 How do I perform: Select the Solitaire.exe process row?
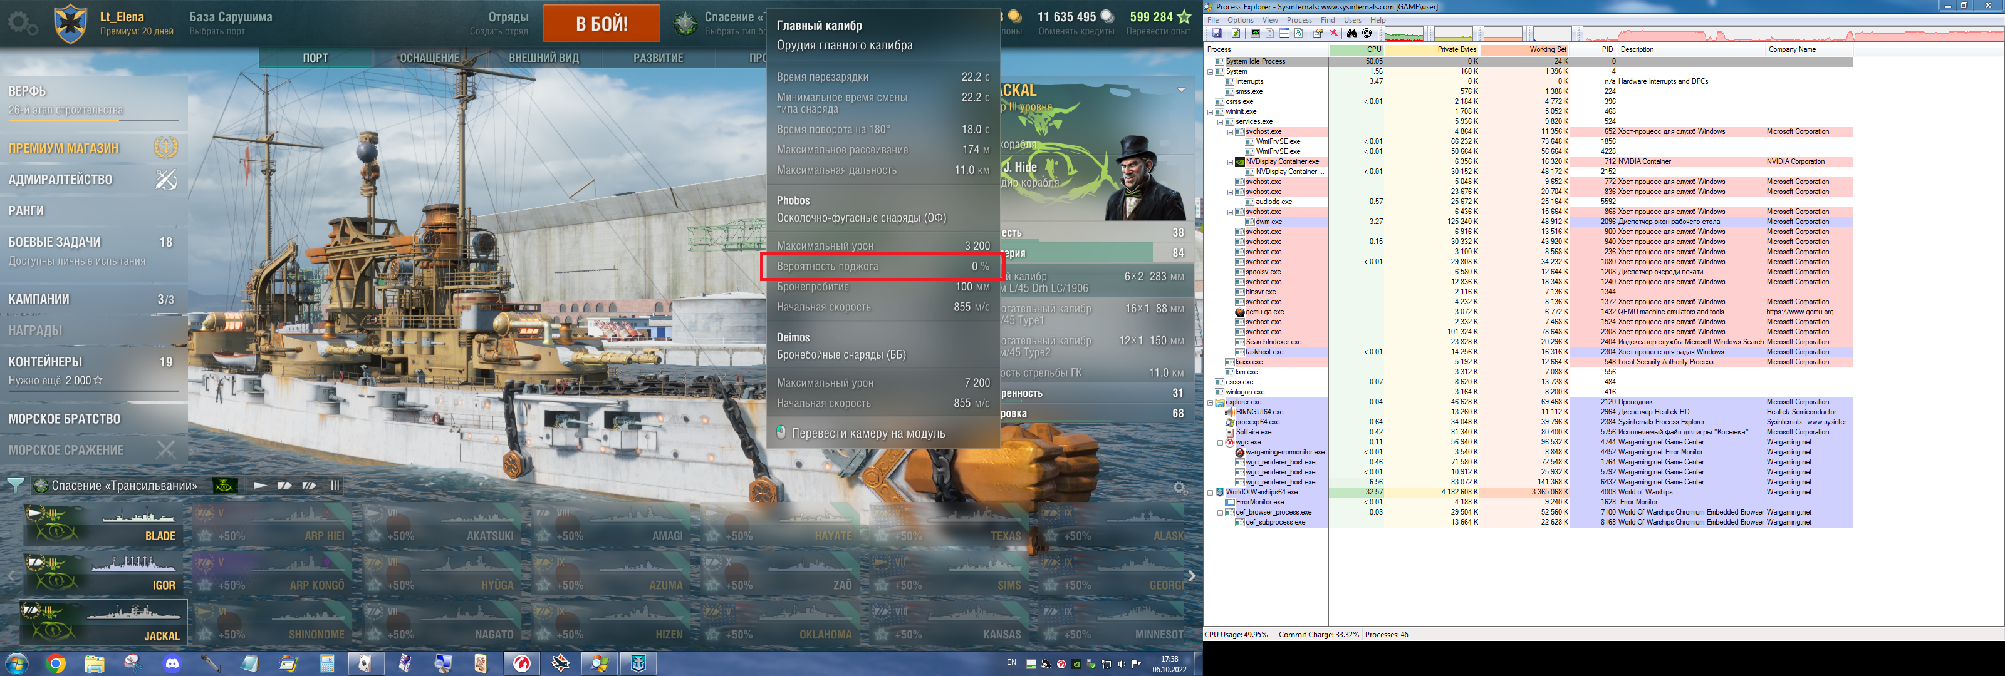point(1529,432)
